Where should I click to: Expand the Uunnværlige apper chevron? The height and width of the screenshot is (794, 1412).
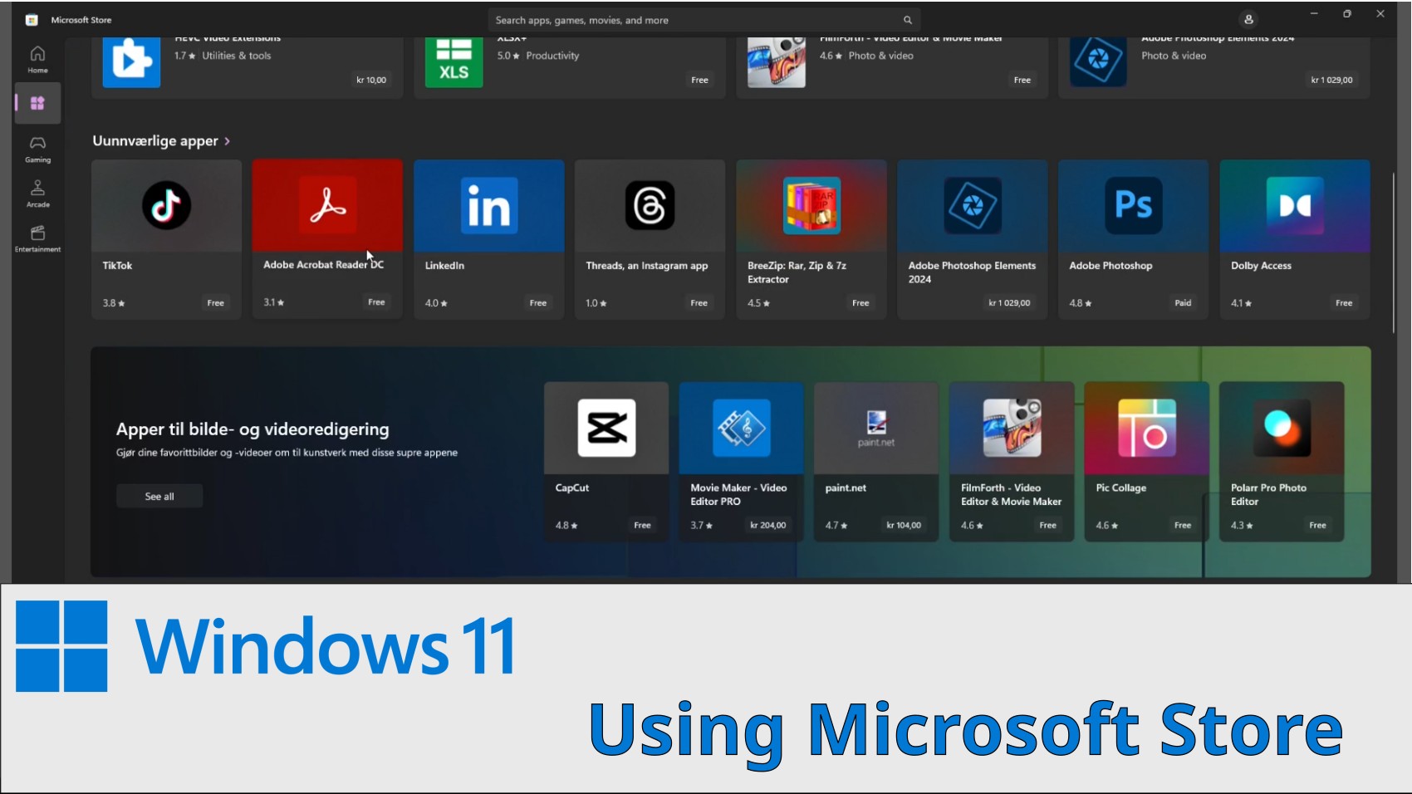pyautogui.click(x=227, y=141)
